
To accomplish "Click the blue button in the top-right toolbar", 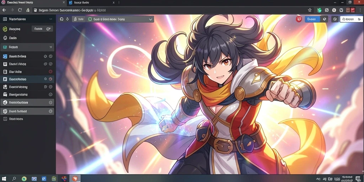I will pos(312,19).
